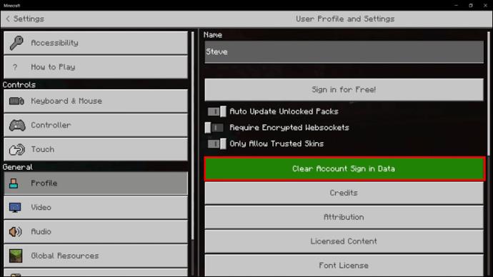Go back using the Settings chevron
This screenshot has height=277, width=493.
(x=8, y=19)
